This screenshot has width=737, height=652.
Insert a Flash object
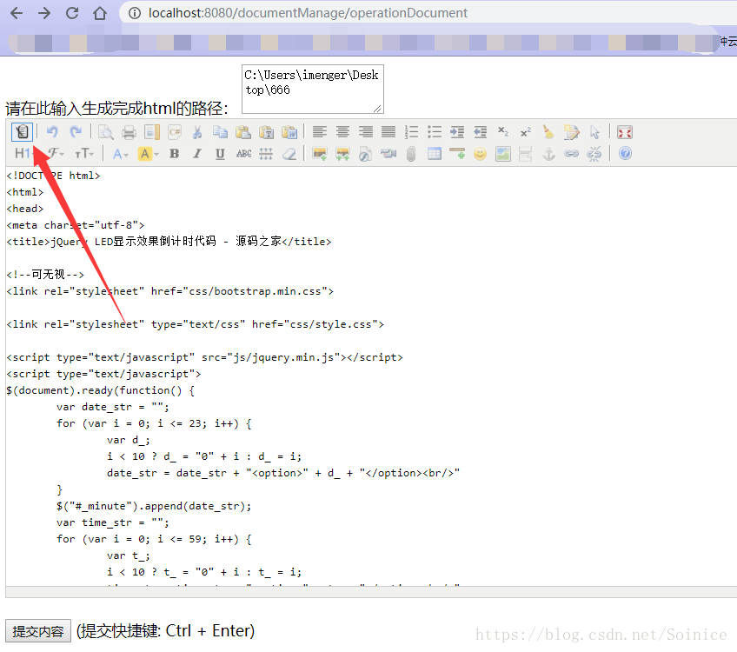click(365, 154)
